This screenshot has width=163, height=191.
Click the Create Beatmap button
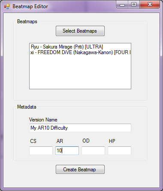(x=80, y=170)
